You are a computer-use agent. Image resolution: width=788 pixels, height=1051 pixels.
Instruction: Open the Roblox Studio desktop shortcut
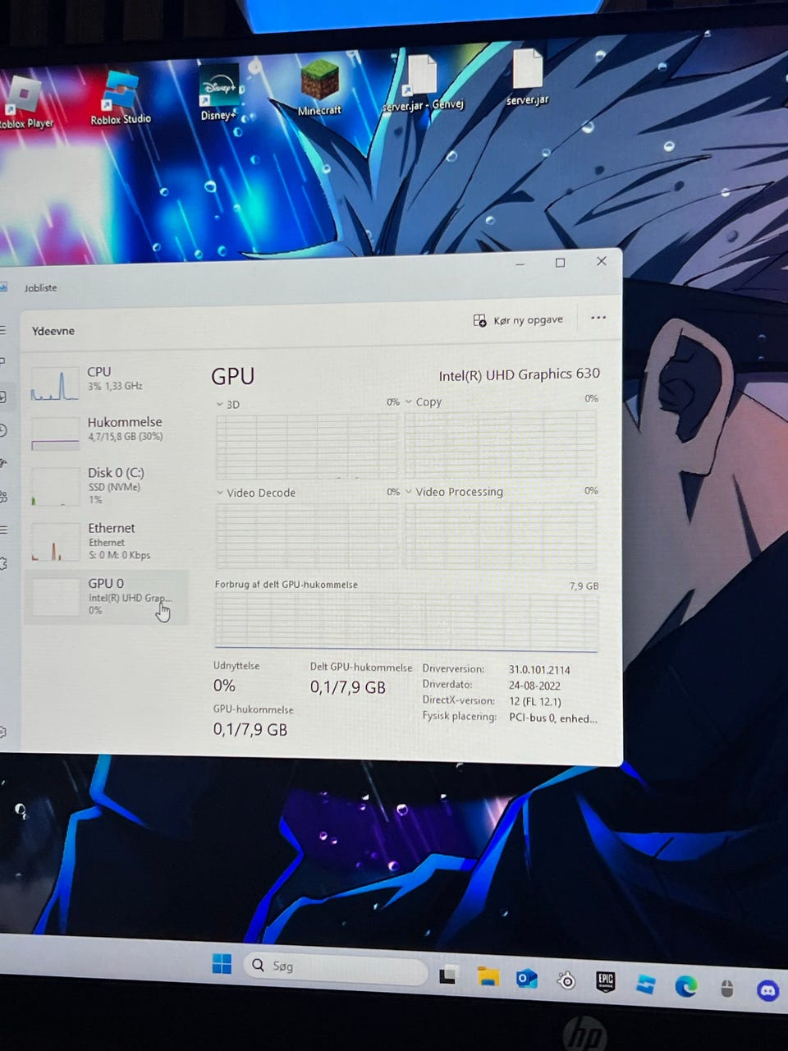(x=120, y=99)
